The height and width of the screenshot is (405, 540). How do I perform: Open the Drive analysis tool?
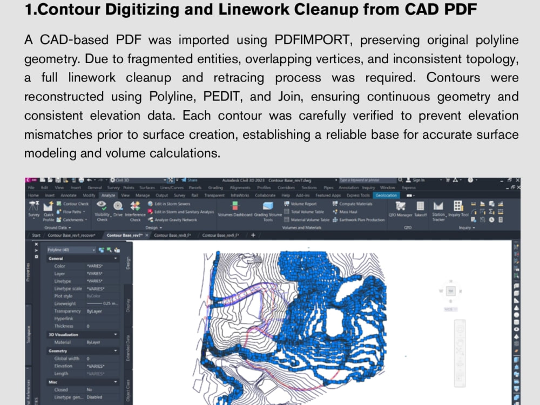click(118, 209)
